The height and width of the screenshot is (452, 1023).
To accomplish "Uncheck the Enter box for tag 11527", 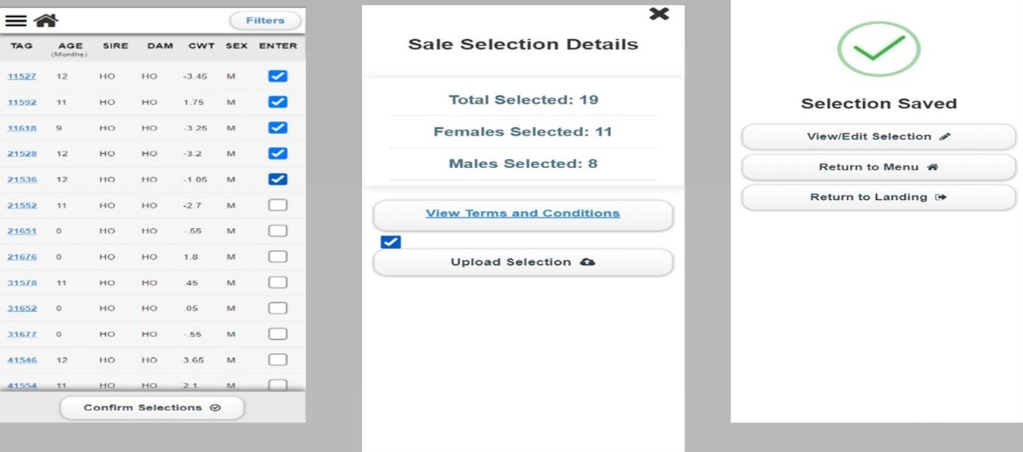I will click(x=278, y=76).
